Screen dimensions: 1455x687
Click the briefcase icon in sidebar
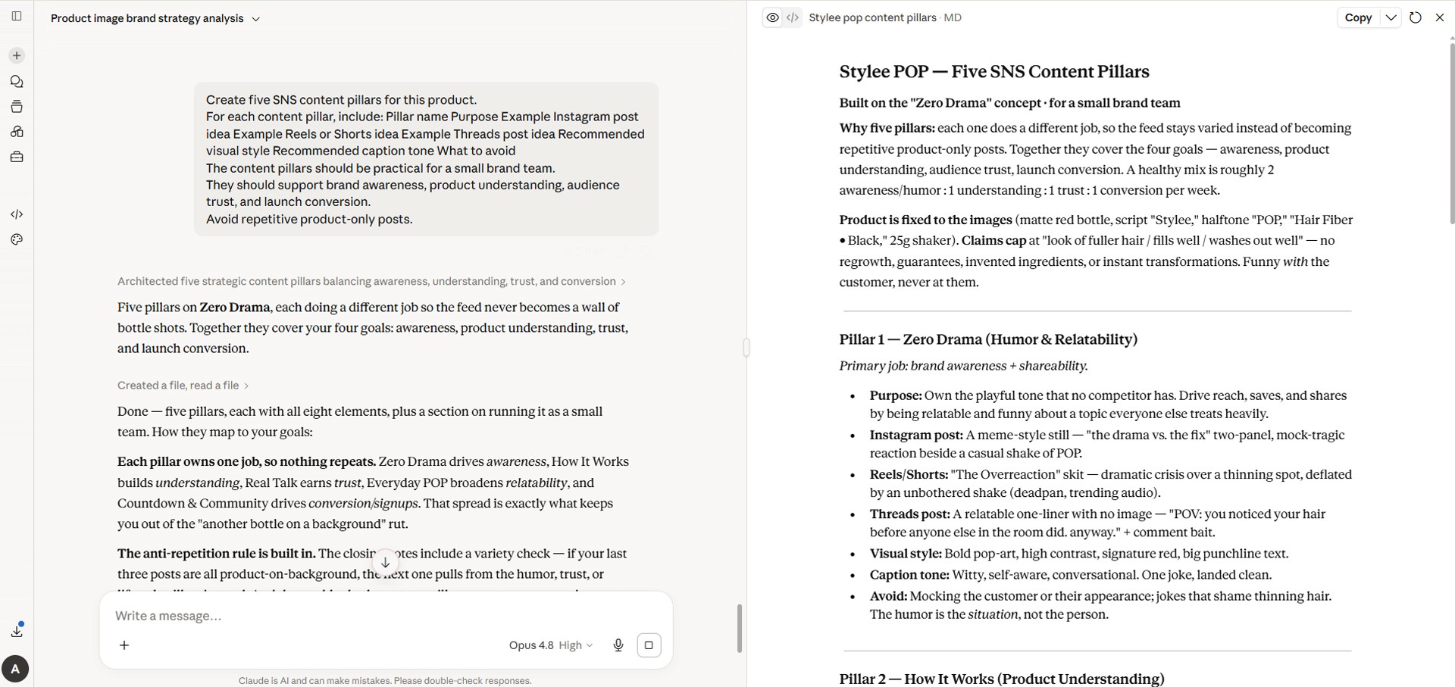tap(17, 158)
